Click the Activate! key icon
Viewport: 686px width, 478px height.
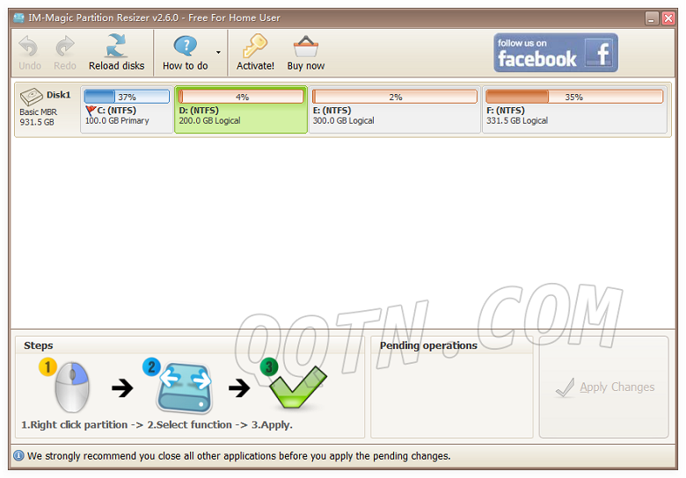click(255, 47)
